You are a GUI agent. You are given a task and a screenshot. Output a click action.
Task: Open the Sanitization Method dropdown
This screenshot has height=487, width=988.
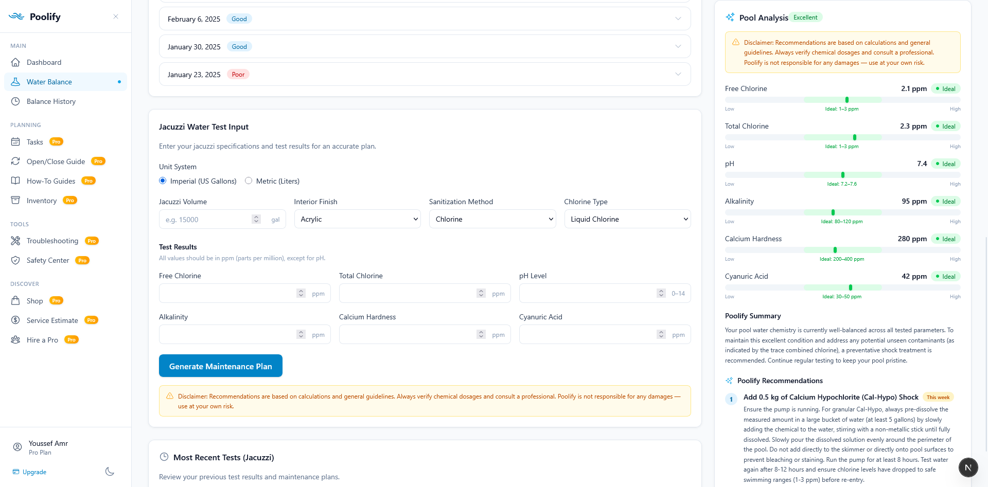492,219
